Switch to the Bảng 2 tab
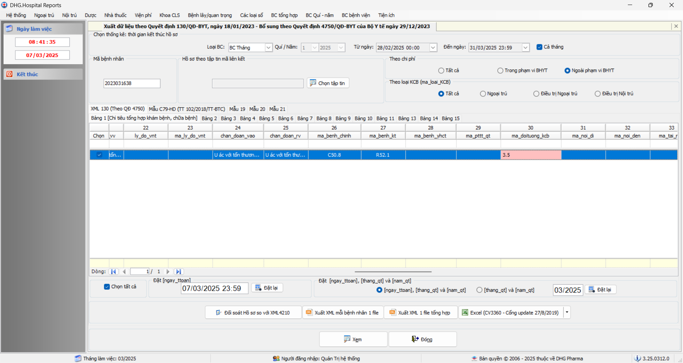This screenshot has width=683, height=363. (x=209, y=118)
